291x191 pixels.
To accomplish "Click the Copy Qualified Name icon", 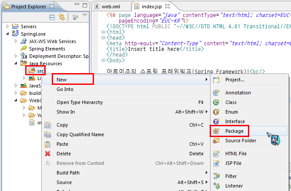I will click(x=48, y=134).
